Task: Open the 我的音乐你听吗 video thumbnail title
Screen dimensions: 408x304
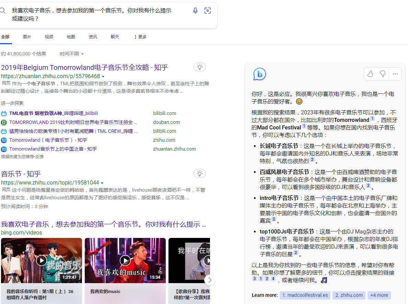Action: pos(40,294)
